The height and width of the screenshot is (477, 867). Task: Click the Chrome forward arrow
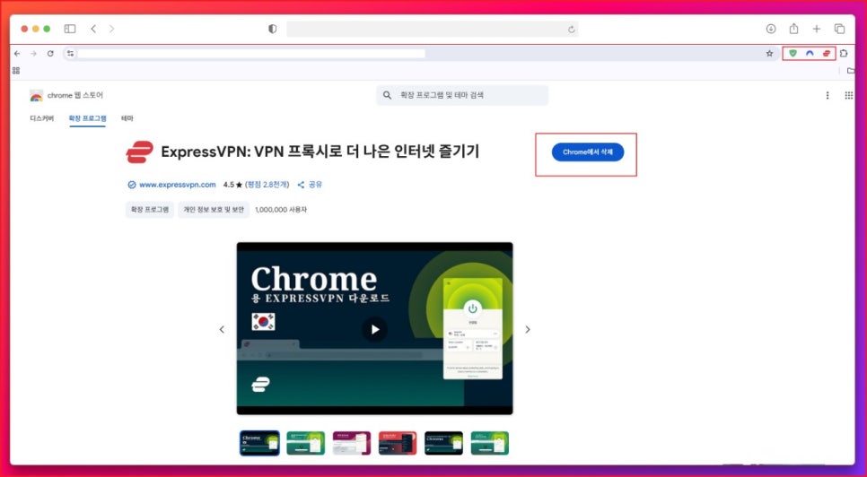pyautogui.click(x=34, y=54)
